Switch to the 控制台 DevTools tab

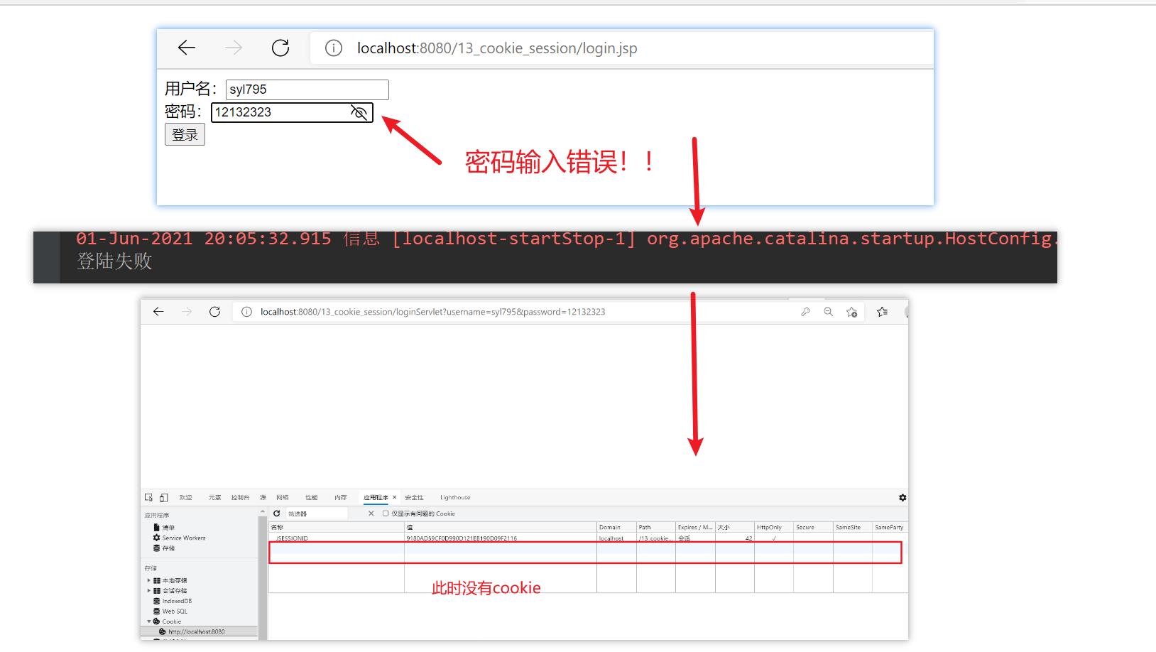[x=240, y=498]
